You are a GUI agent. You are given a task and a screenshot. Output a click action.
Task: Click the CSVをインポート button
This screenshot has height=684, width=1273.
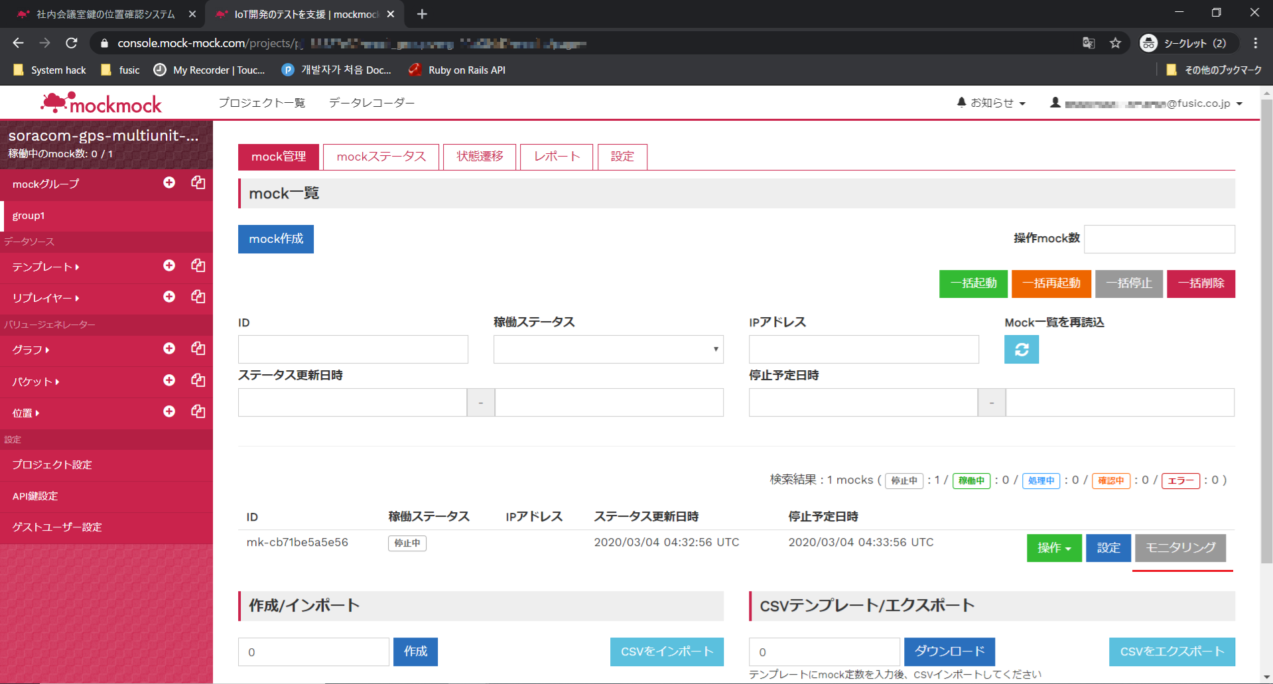point(666,651)
